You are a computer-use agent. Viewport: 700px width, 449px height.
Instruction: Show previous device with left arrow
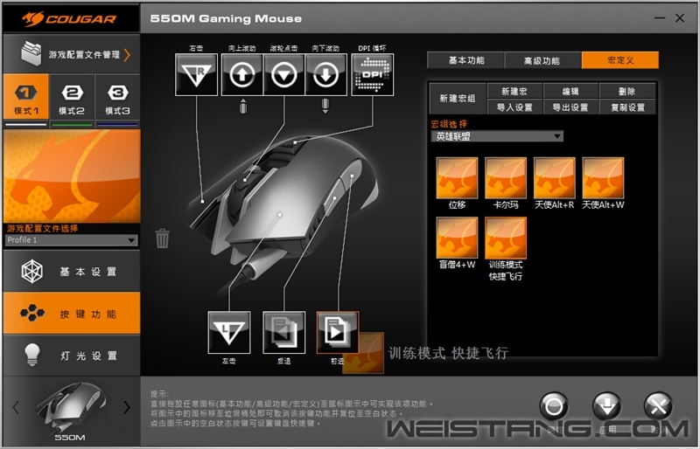point(16,407)
